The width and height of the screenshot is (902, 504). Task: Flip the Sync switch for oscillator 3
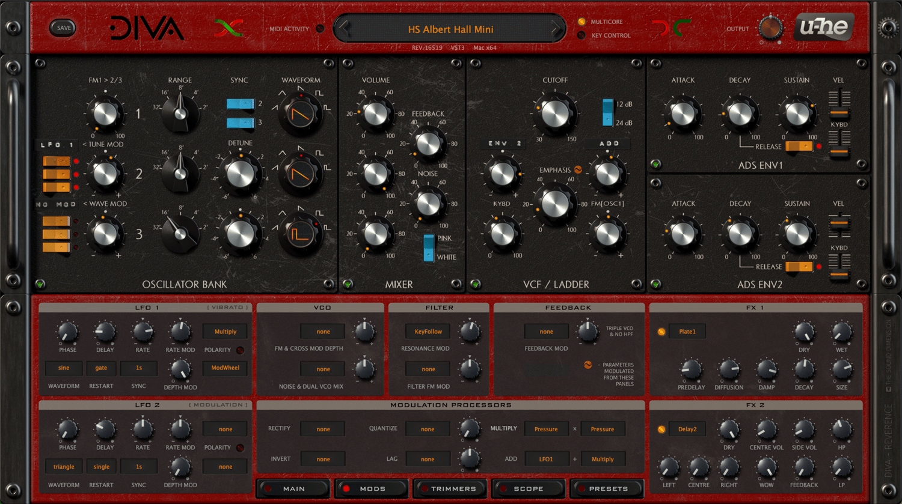241,123
